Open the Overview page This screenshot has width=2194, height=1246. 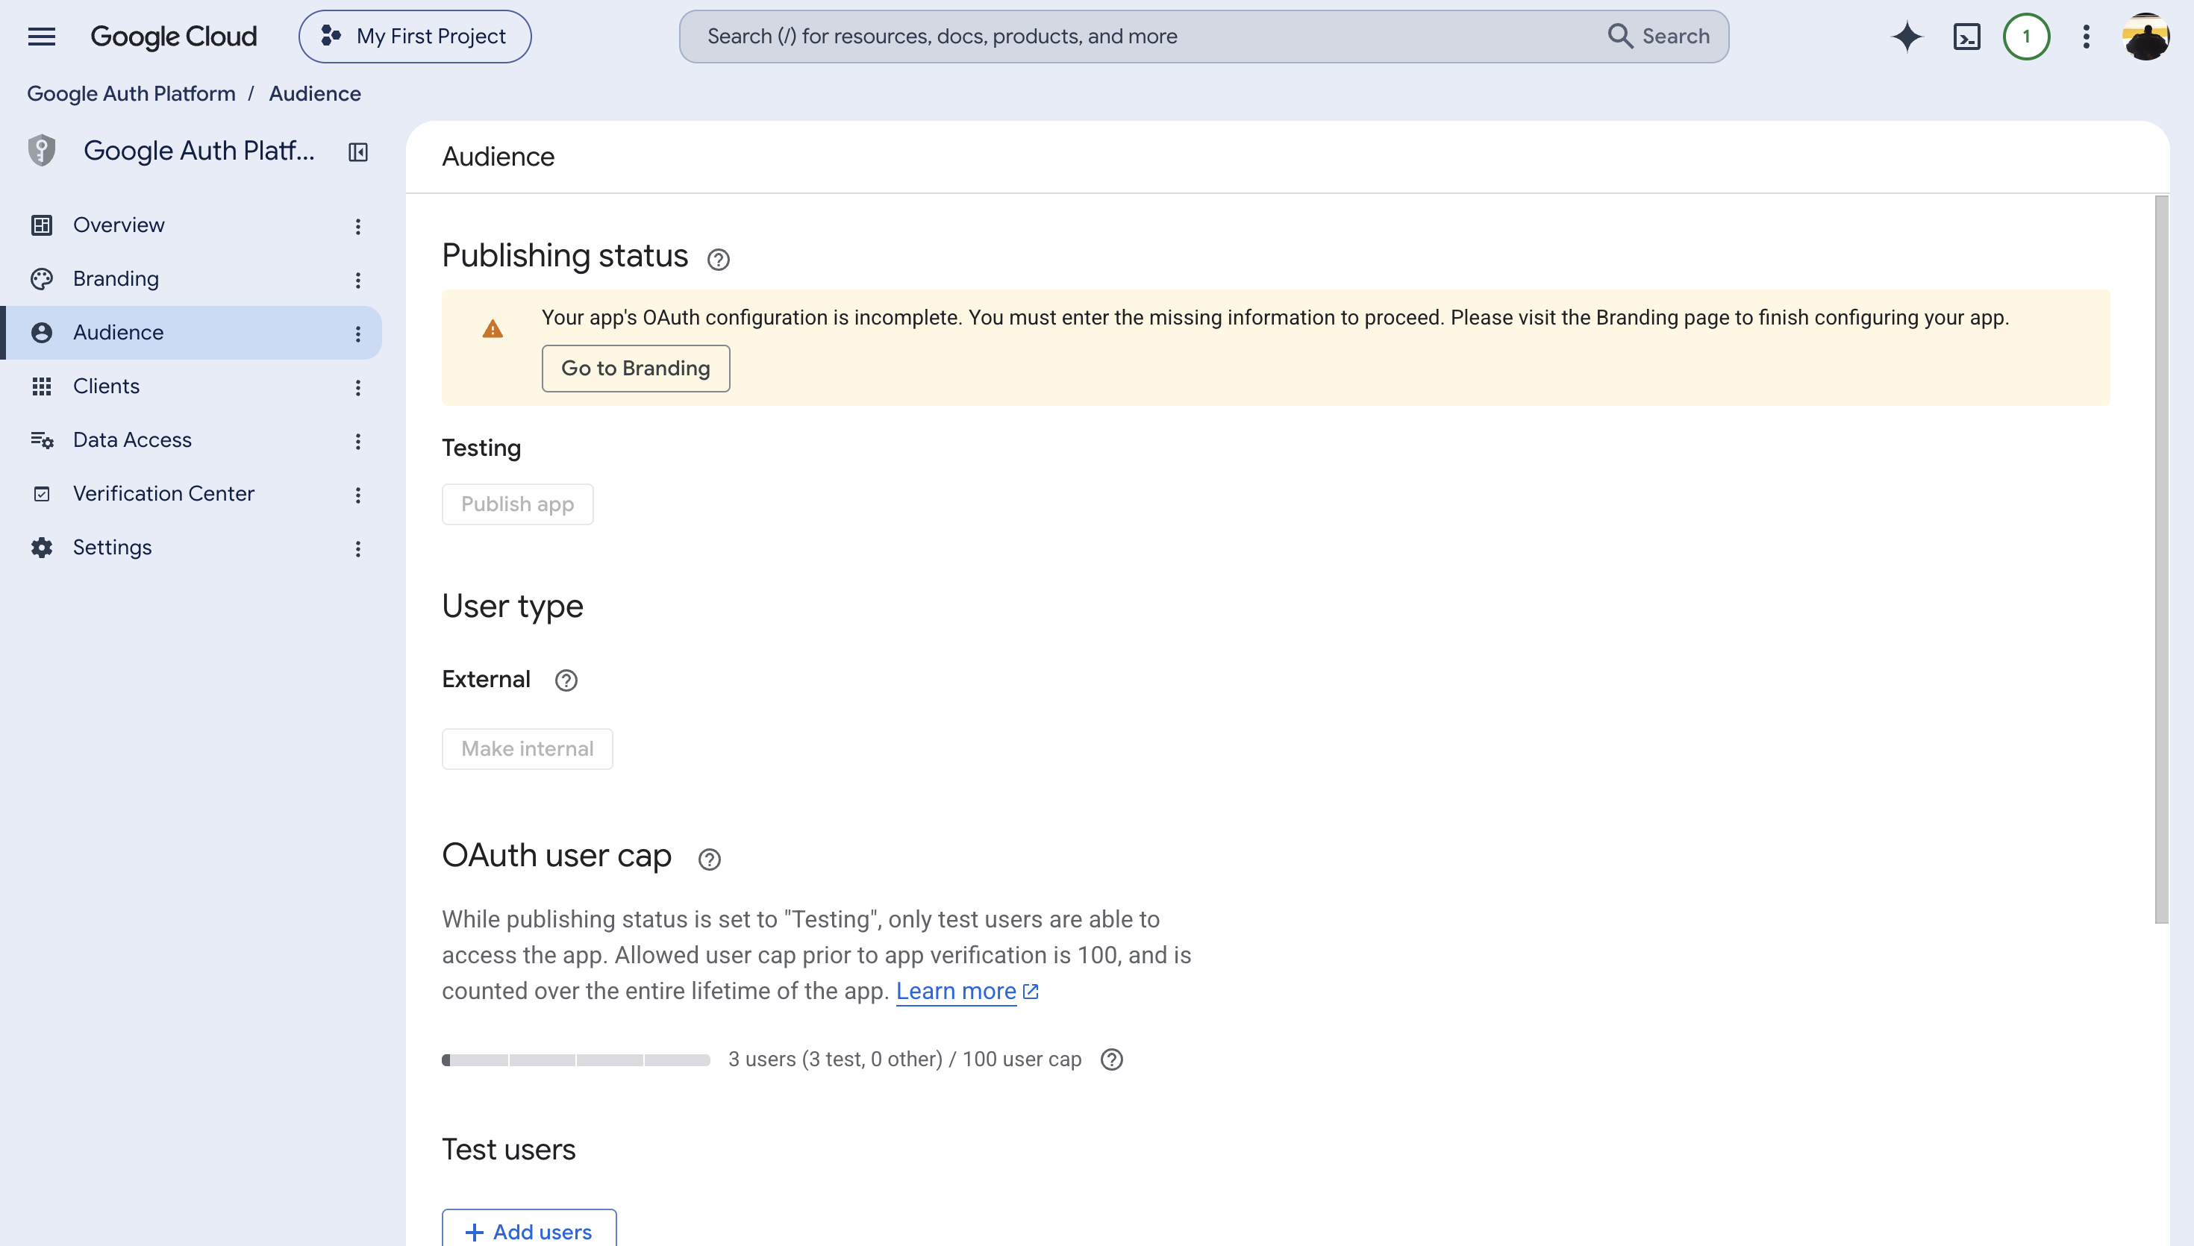coord(119,225)
